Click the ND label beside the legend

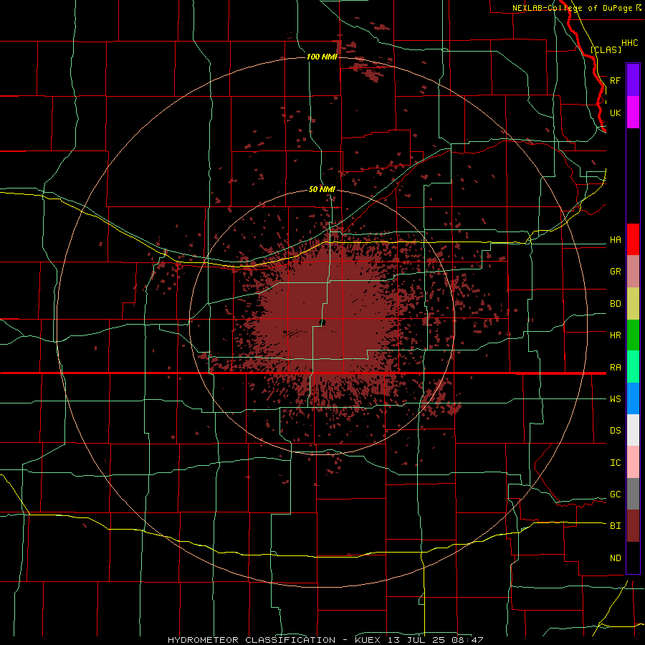615,558
